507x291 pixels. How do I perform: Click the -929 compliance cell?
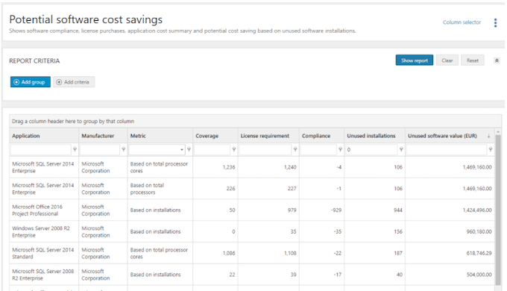[x=322, y=210]
